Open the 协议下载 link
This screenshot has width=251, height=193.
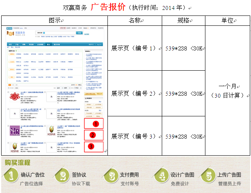pos(81,183)
